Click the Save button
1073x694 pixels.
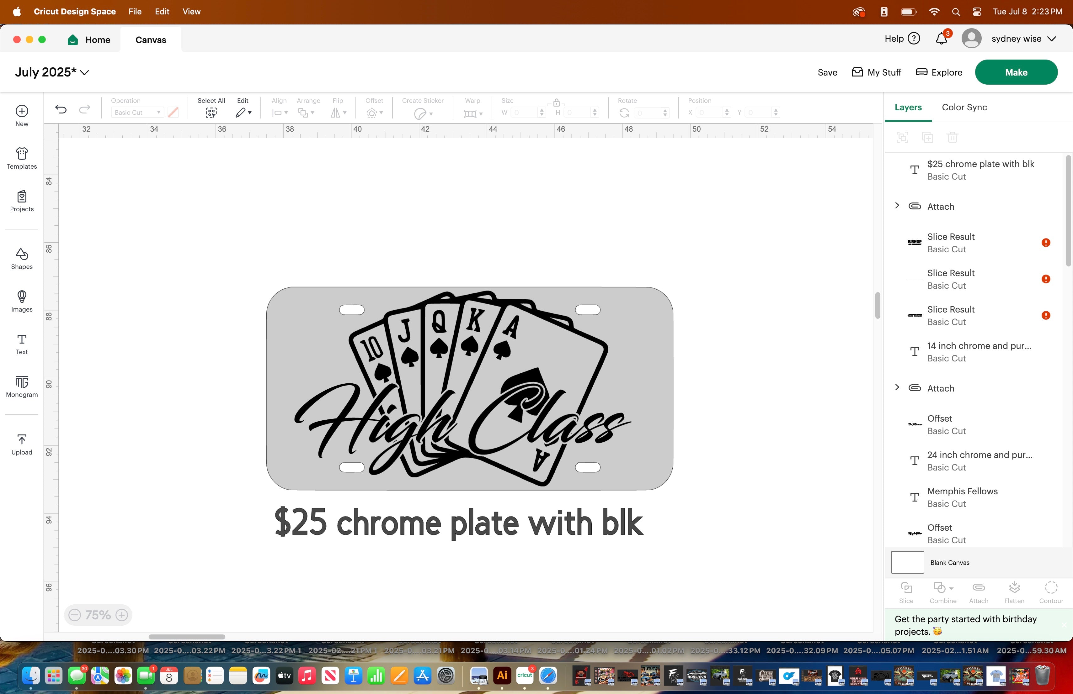827,72
